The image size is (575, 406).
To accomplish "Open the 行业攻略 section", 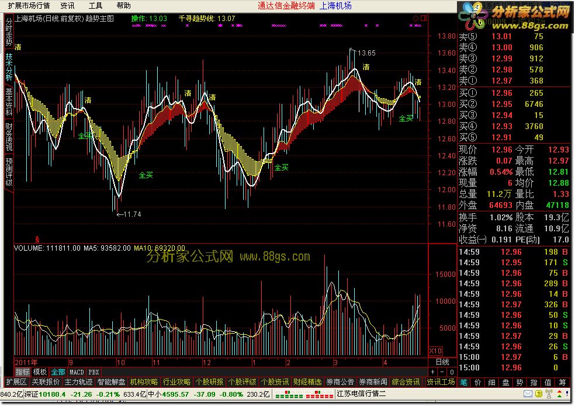I will pos(176,382).
